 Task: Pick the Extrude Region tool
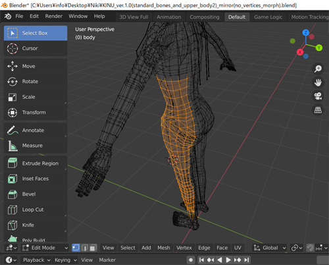36,163
